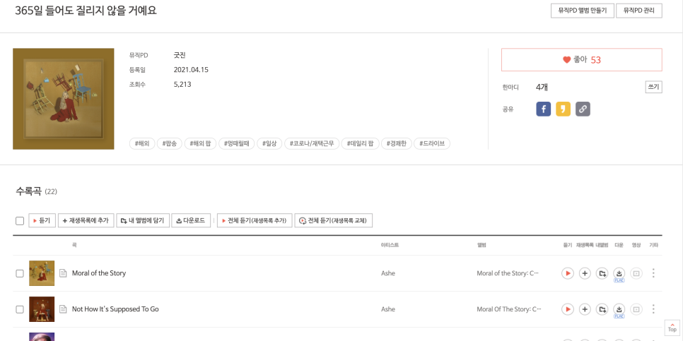Screen dimensions: 683x341
Task: Open more options for Not How It's Supposed To Go
Action: coord(653,309)
